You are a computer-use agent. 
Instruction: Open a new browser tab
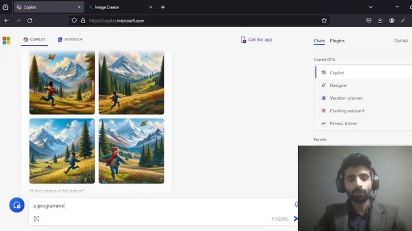163,7
